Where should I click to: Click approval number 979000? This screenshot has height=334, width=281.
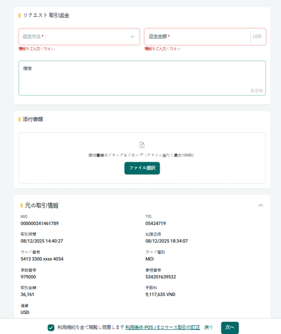28,277
